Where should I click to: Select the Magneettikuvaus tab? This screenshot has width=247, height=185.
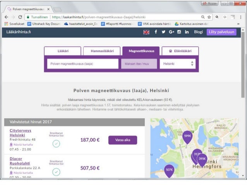pyautogui.click(x=141, y=51)
